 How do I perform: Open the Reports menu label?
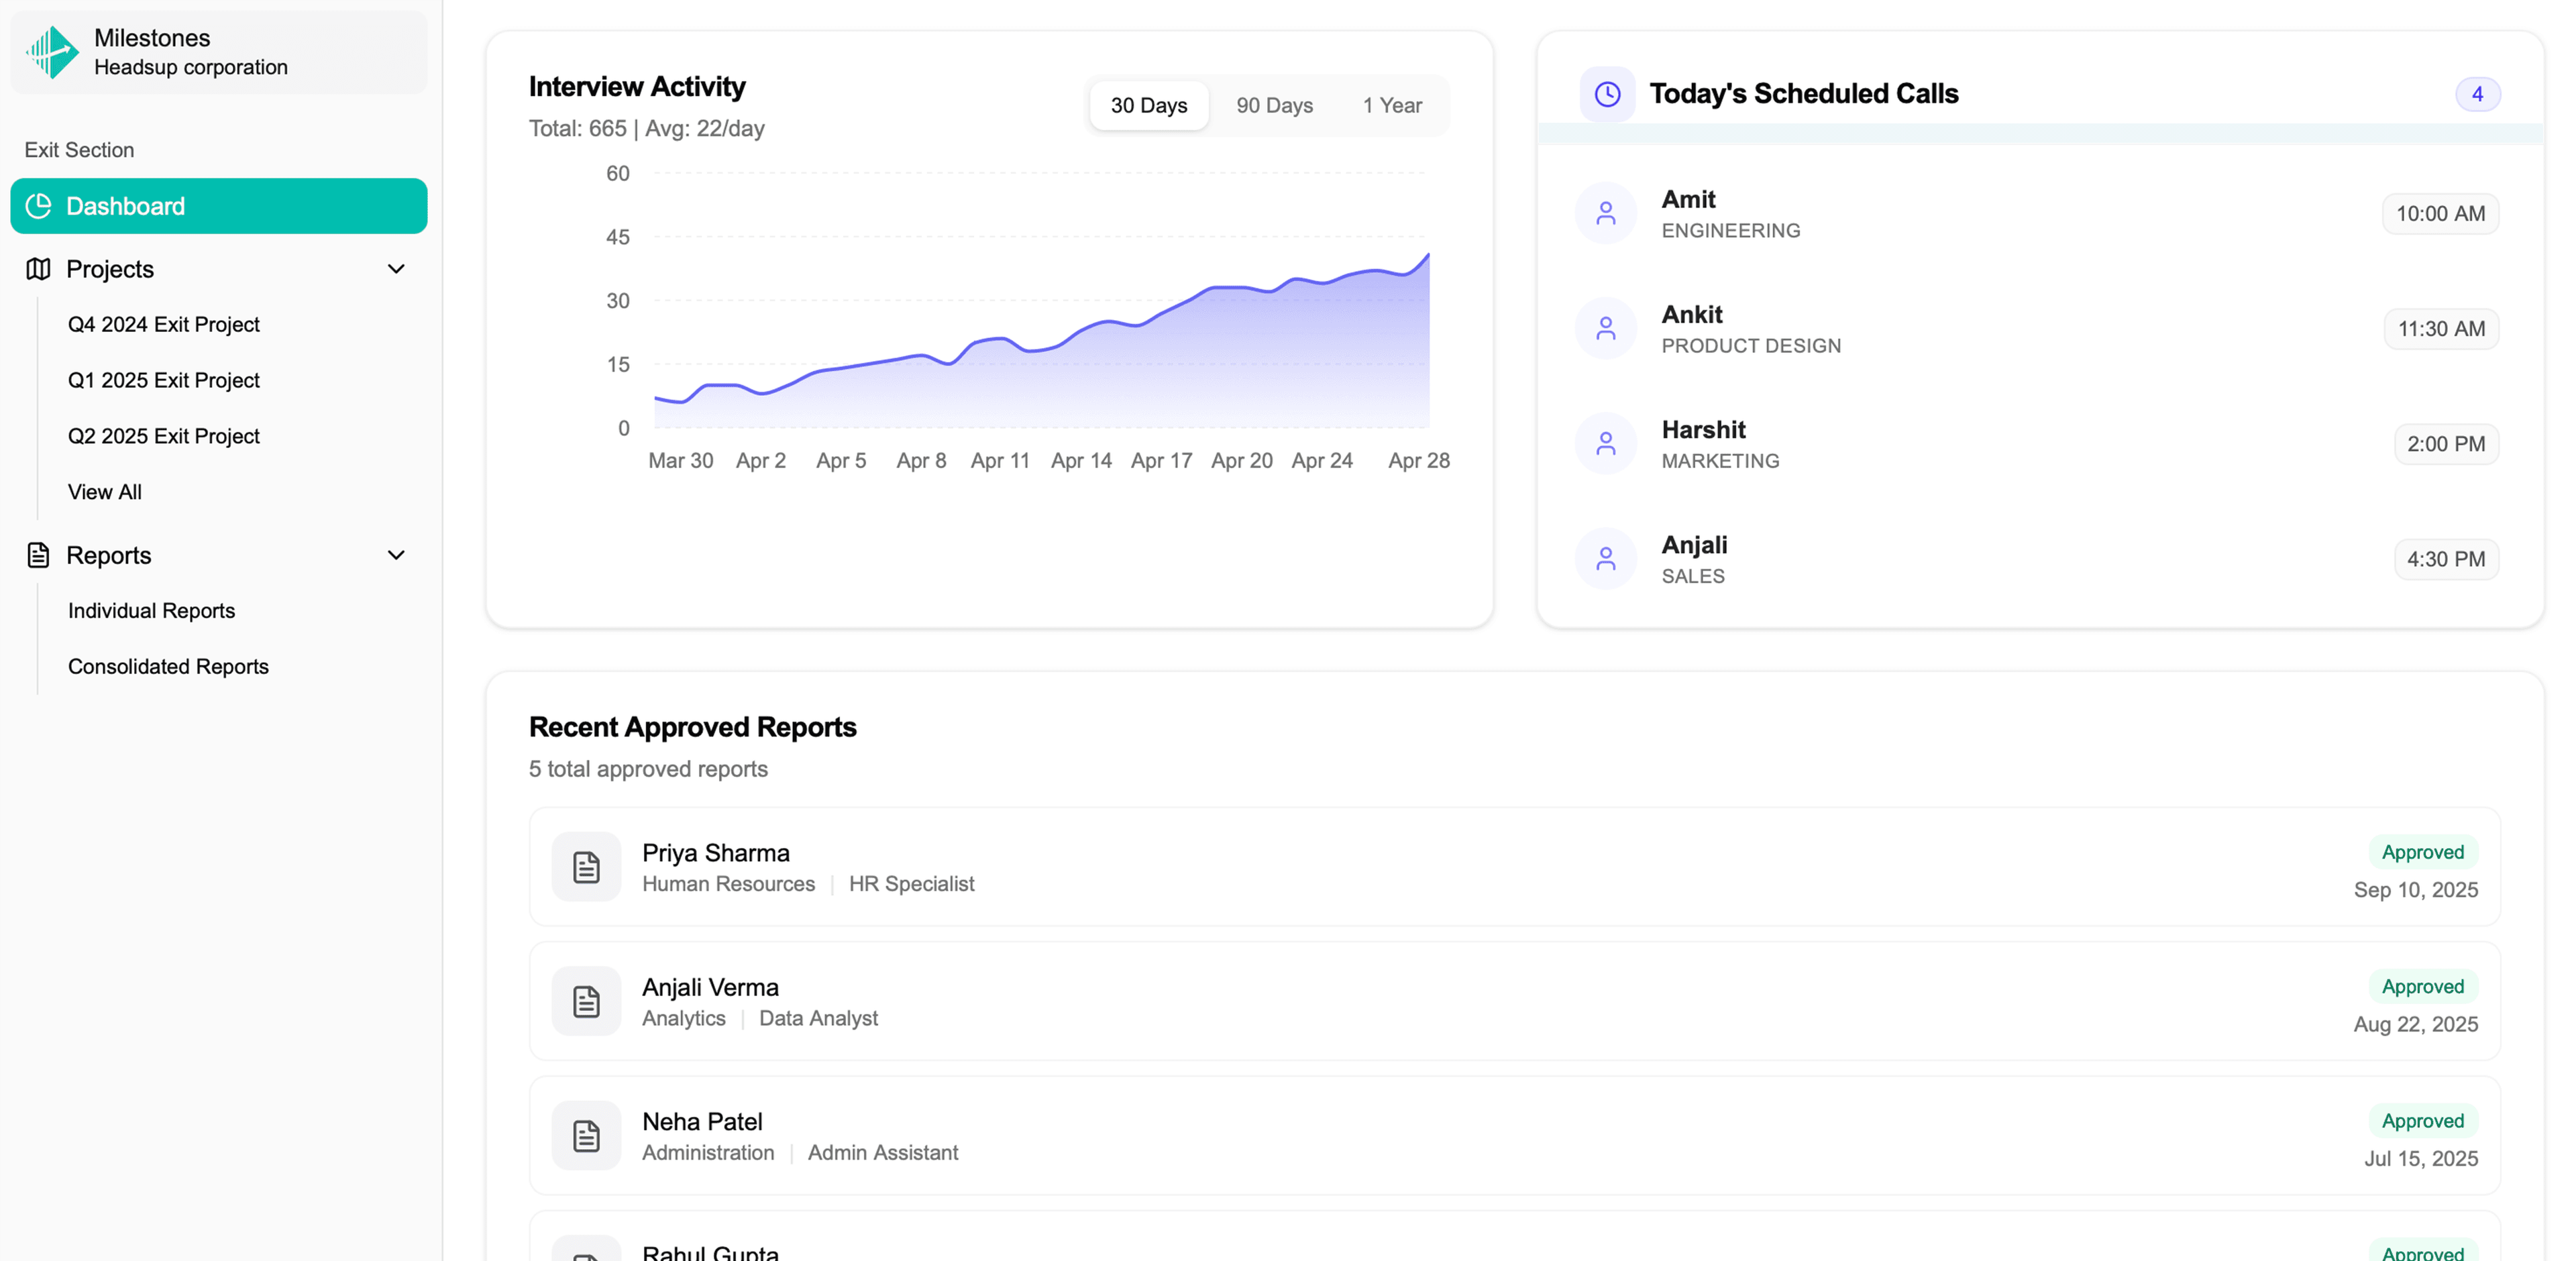(x=109, y=555)
